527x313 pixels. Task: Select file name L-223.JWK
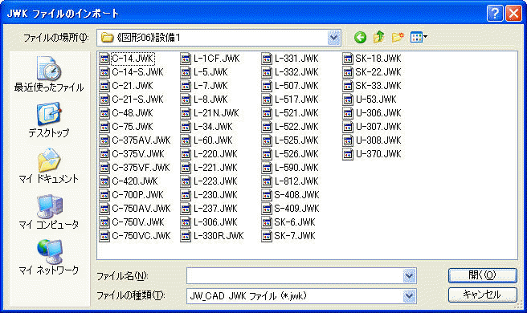[215, 181]
